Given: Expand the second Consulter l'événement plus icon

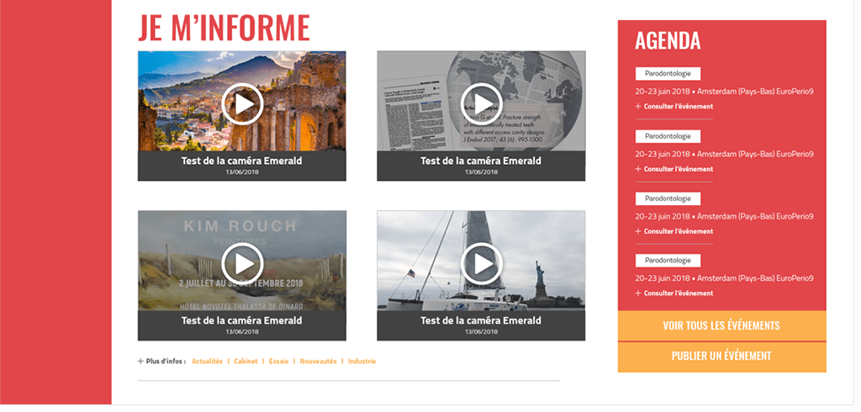Looking at the screenshot, I should coord(638,169).
